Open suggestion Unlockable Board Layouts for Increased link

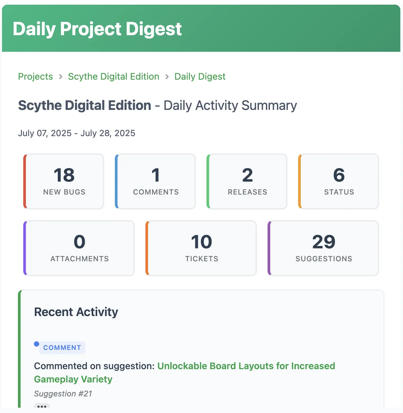[x=246, y=366]
